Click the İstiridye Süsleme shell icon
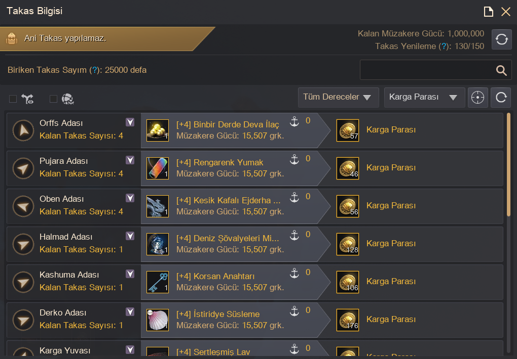 pyautogui.click(x=157, y=320)
